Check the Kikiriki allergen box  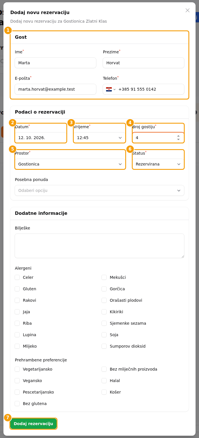(x=104, y=312)
